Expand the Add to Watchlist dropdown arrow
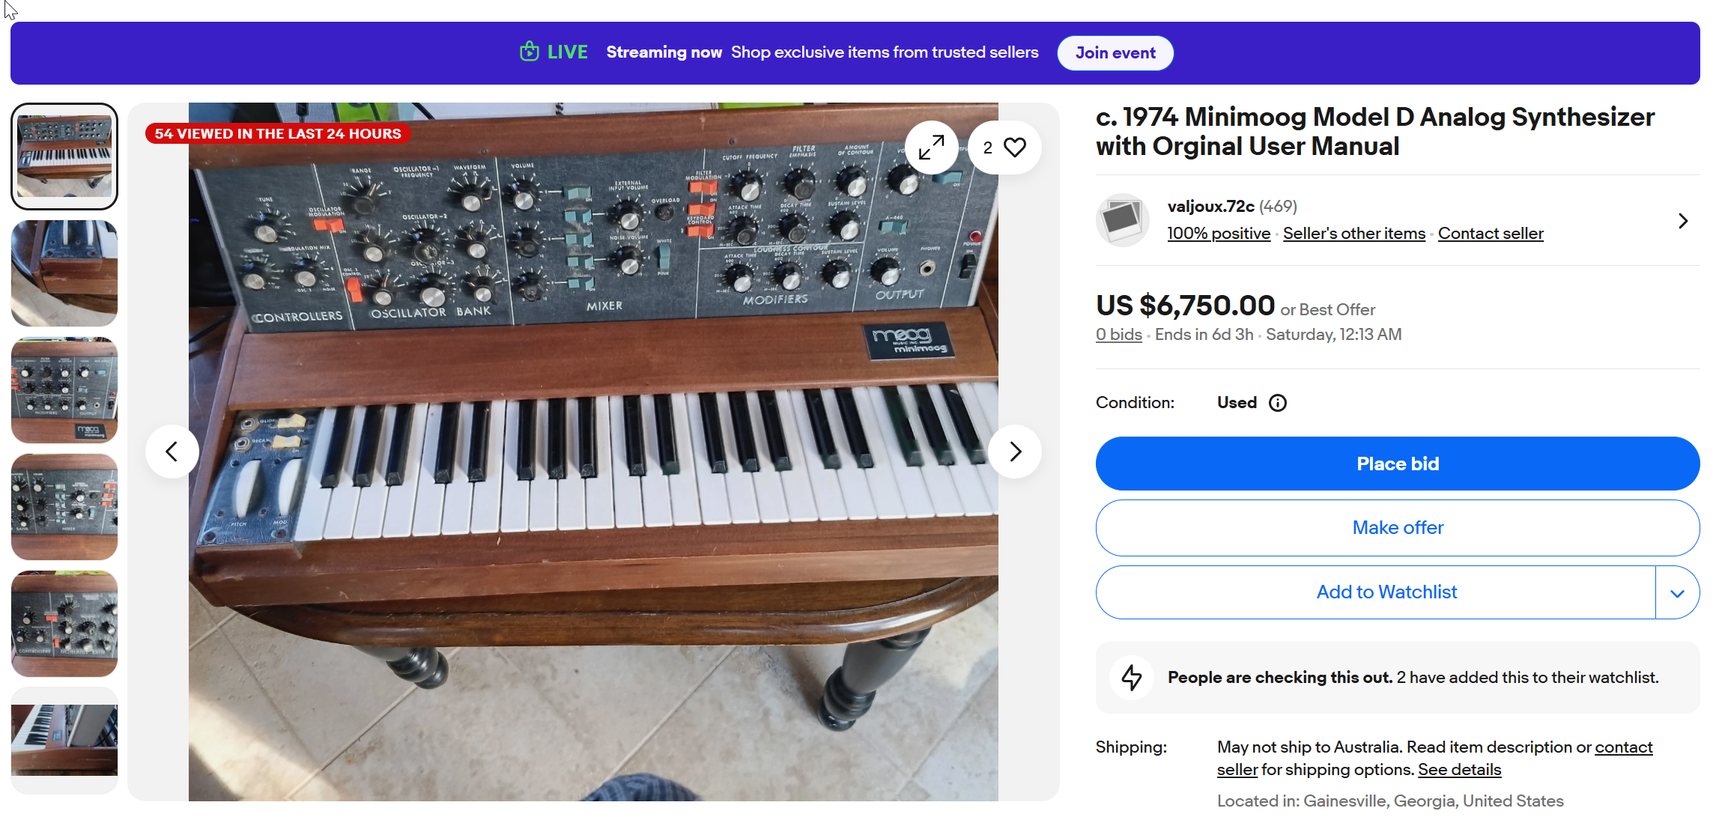 click(x=1677, y=593)
